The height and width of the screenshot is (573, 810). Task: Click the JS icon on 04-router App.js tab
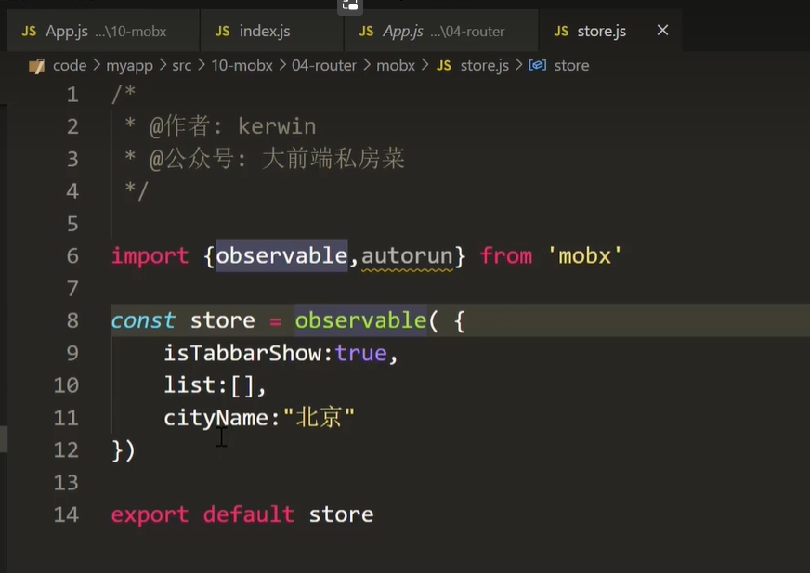366,31
